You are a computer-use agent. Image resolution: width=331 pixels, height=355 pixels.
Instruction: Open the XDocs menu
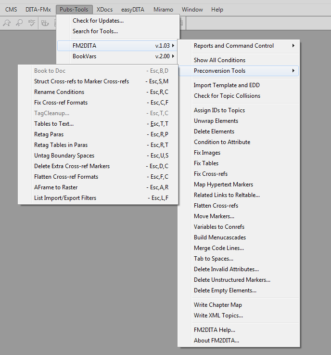click(x=104, y=10)
